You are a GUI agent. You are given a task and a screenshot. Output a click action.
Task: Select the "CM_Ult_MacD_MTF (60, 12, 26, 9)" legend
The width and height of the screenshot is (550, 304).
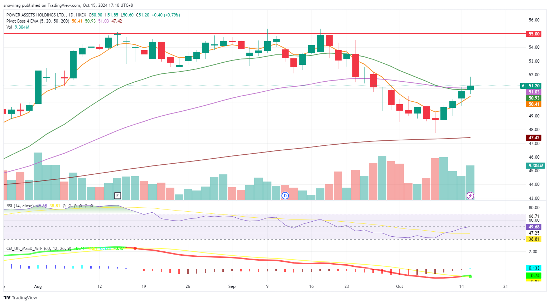coord(39,248)
